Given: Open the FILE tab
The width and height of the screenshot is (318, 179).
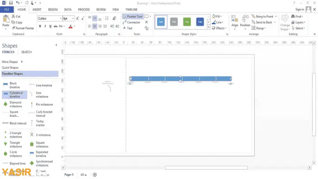Looking at the screenshot, I should [7, 10].
